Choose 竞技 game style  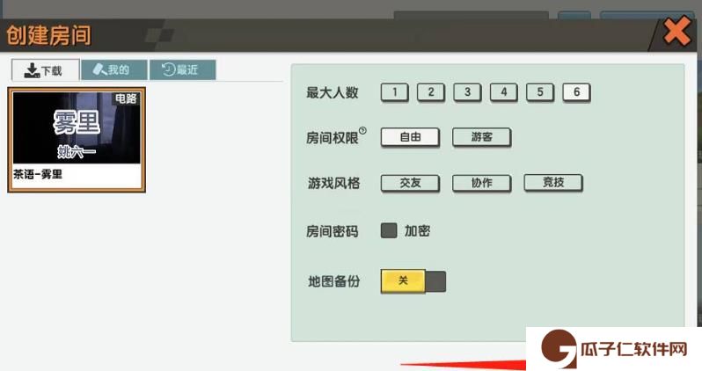[x=553, y=183]
